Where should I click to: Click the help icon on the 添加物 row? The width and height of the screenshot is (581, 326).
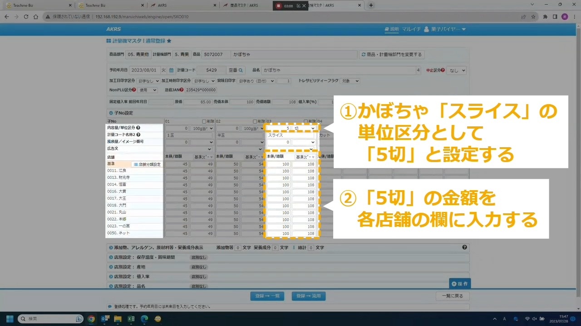464,248
